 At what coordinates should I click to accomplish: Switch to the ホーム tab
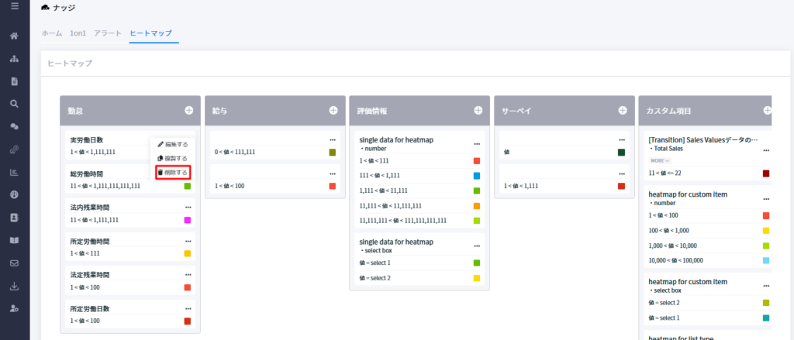52,33
